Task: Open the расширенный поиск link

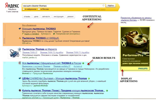Action: (x=97, y=9)
